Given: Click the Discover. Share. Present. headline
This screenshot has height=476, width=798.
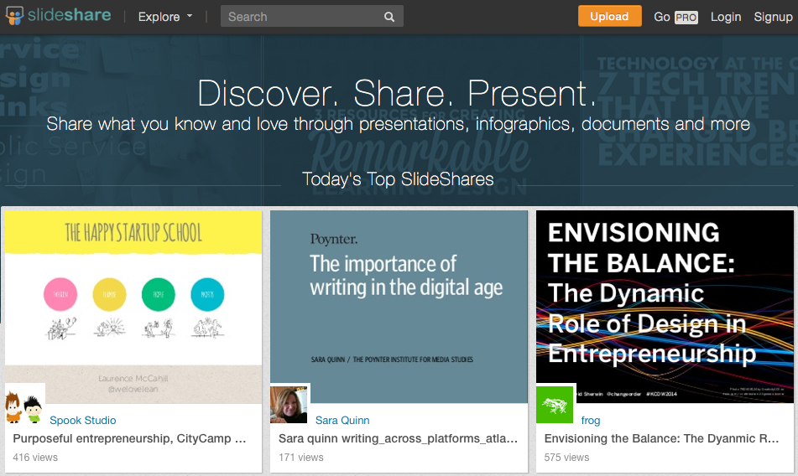Looking at the screenshot, I should 397,93.
